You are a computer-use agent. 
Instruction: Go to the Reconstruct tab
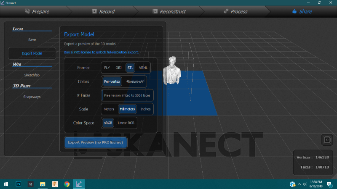[169, 11]
